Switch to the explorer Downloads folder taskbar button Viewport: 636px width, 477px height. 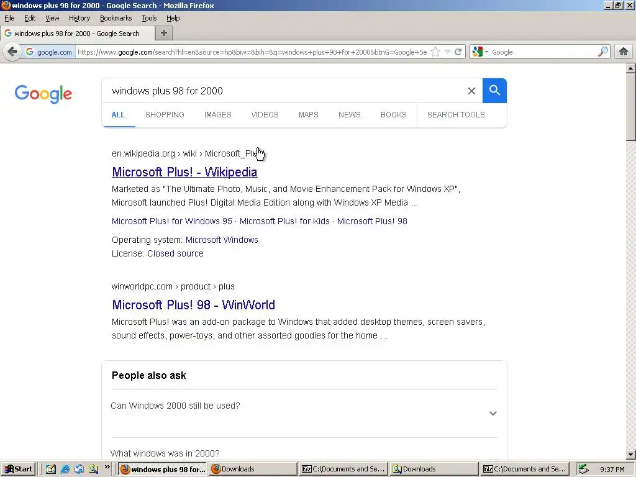point(434,469)
